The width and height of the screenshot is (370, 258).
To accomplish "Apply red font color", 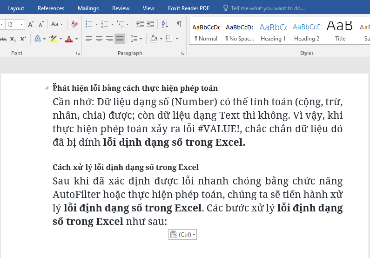I will (x=69, y=39).
